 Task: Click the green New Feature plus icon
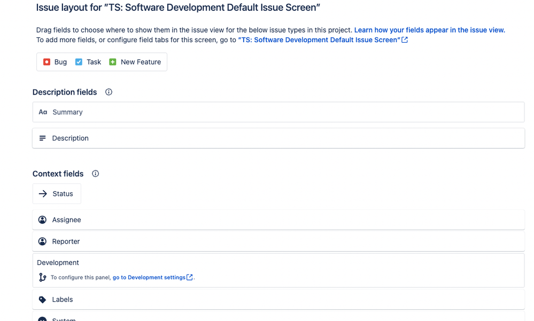[x=113, y=62]
